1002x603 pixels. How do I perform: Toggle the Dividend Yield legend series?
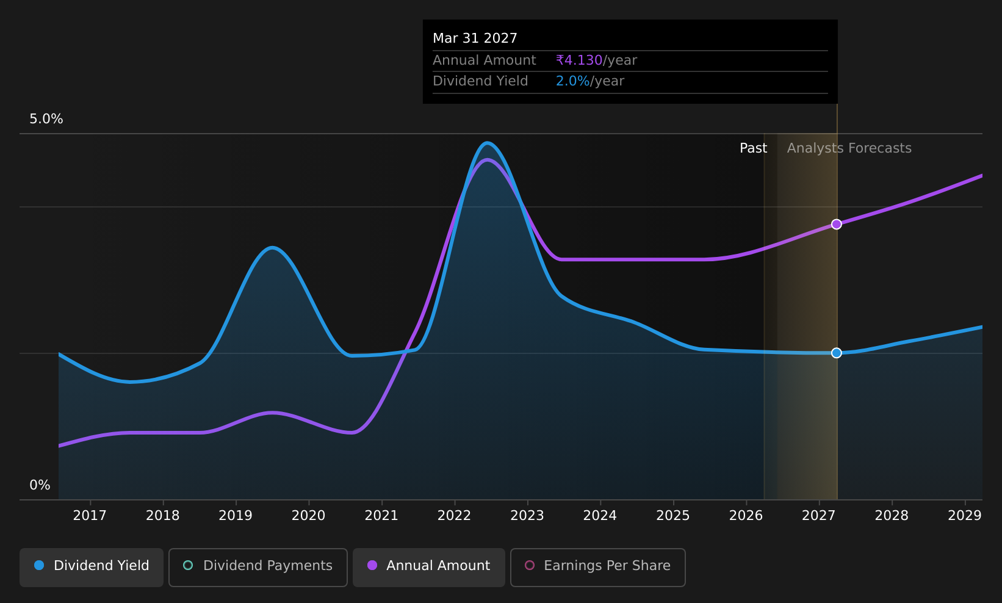[92, 567]
